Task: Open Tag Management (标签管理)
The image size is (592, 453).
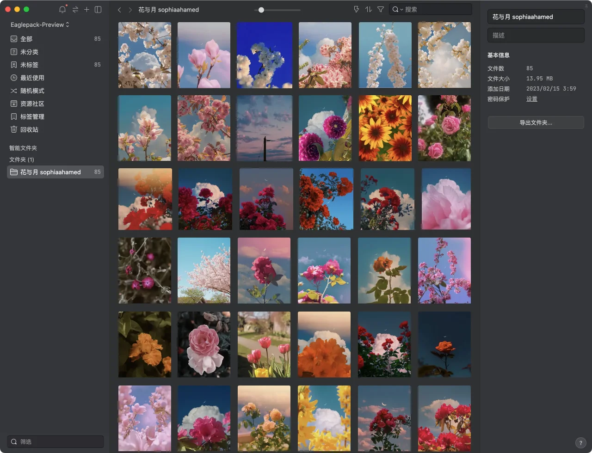Action: pos(32,116)
